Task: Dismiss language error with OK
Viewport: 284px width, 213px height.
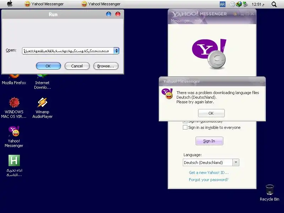Action: pyautogui.click(x=211, y=113)
